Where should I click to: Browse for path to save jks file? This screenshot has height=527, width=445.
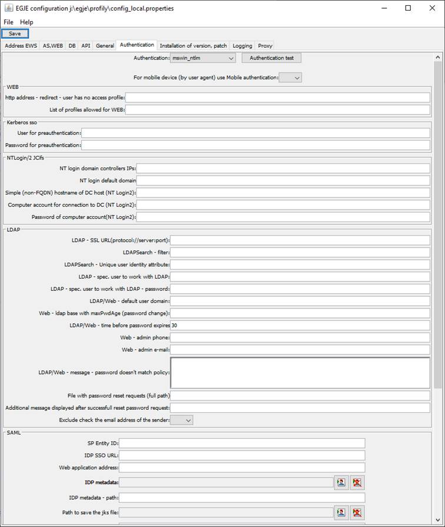pos(341,512)
